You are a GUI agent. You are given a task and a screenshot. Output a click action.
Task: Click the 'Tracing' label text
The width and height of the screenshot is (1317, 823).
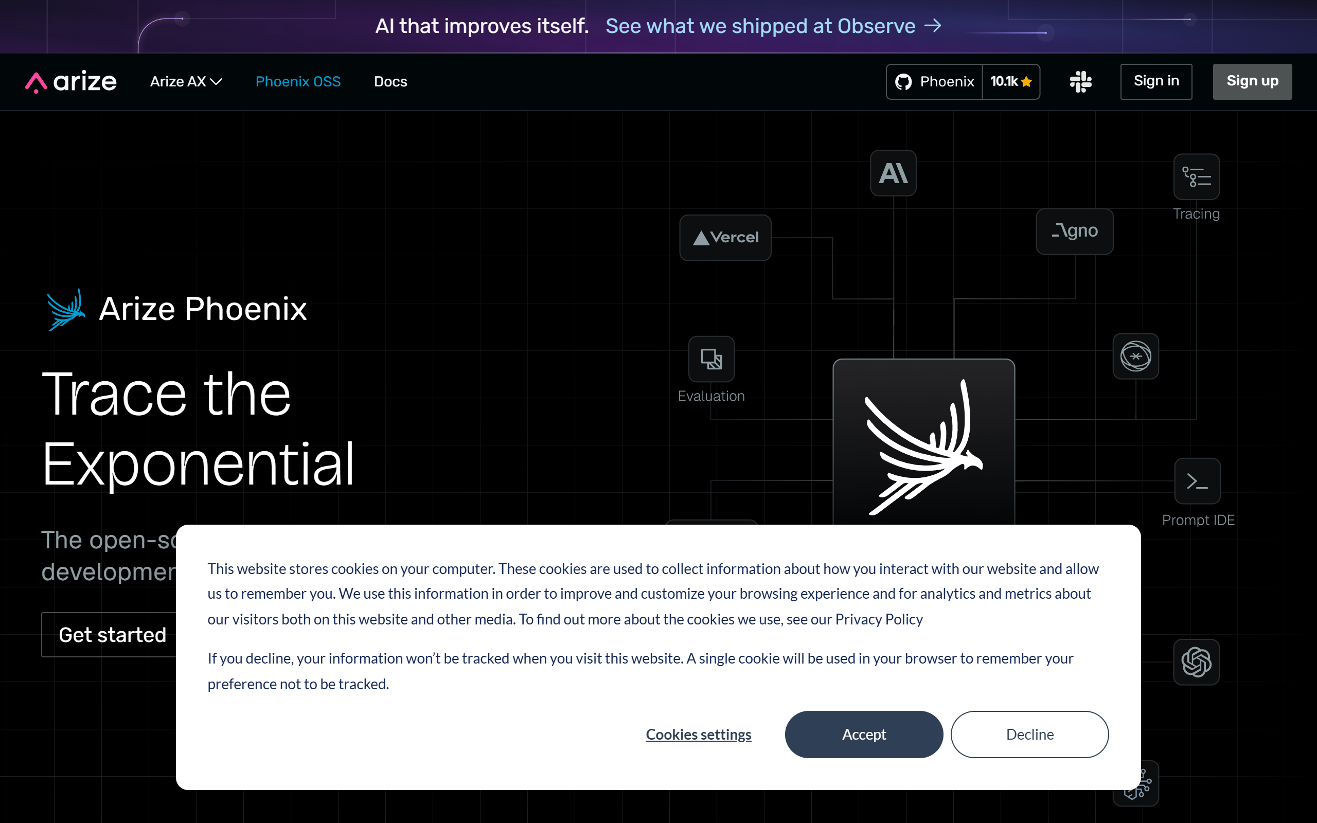tap(1196, 214)
